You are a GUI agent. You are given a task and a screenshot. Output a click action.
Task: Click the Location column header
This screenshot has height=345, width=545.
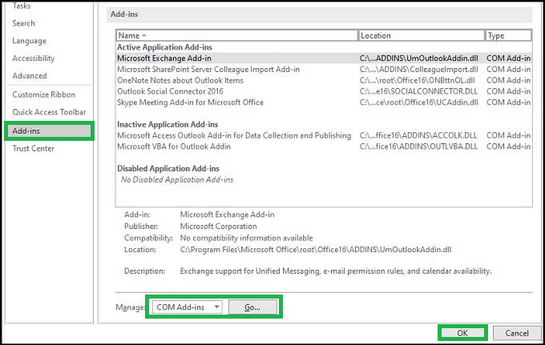[x=422, y=35]
